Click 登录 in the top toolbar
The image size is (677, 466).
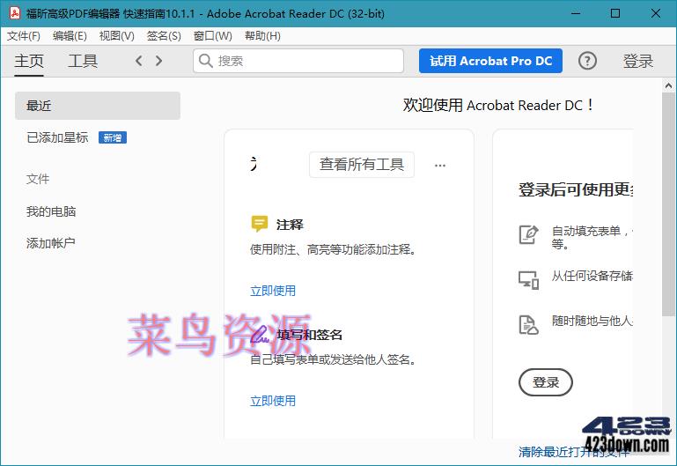637,61
